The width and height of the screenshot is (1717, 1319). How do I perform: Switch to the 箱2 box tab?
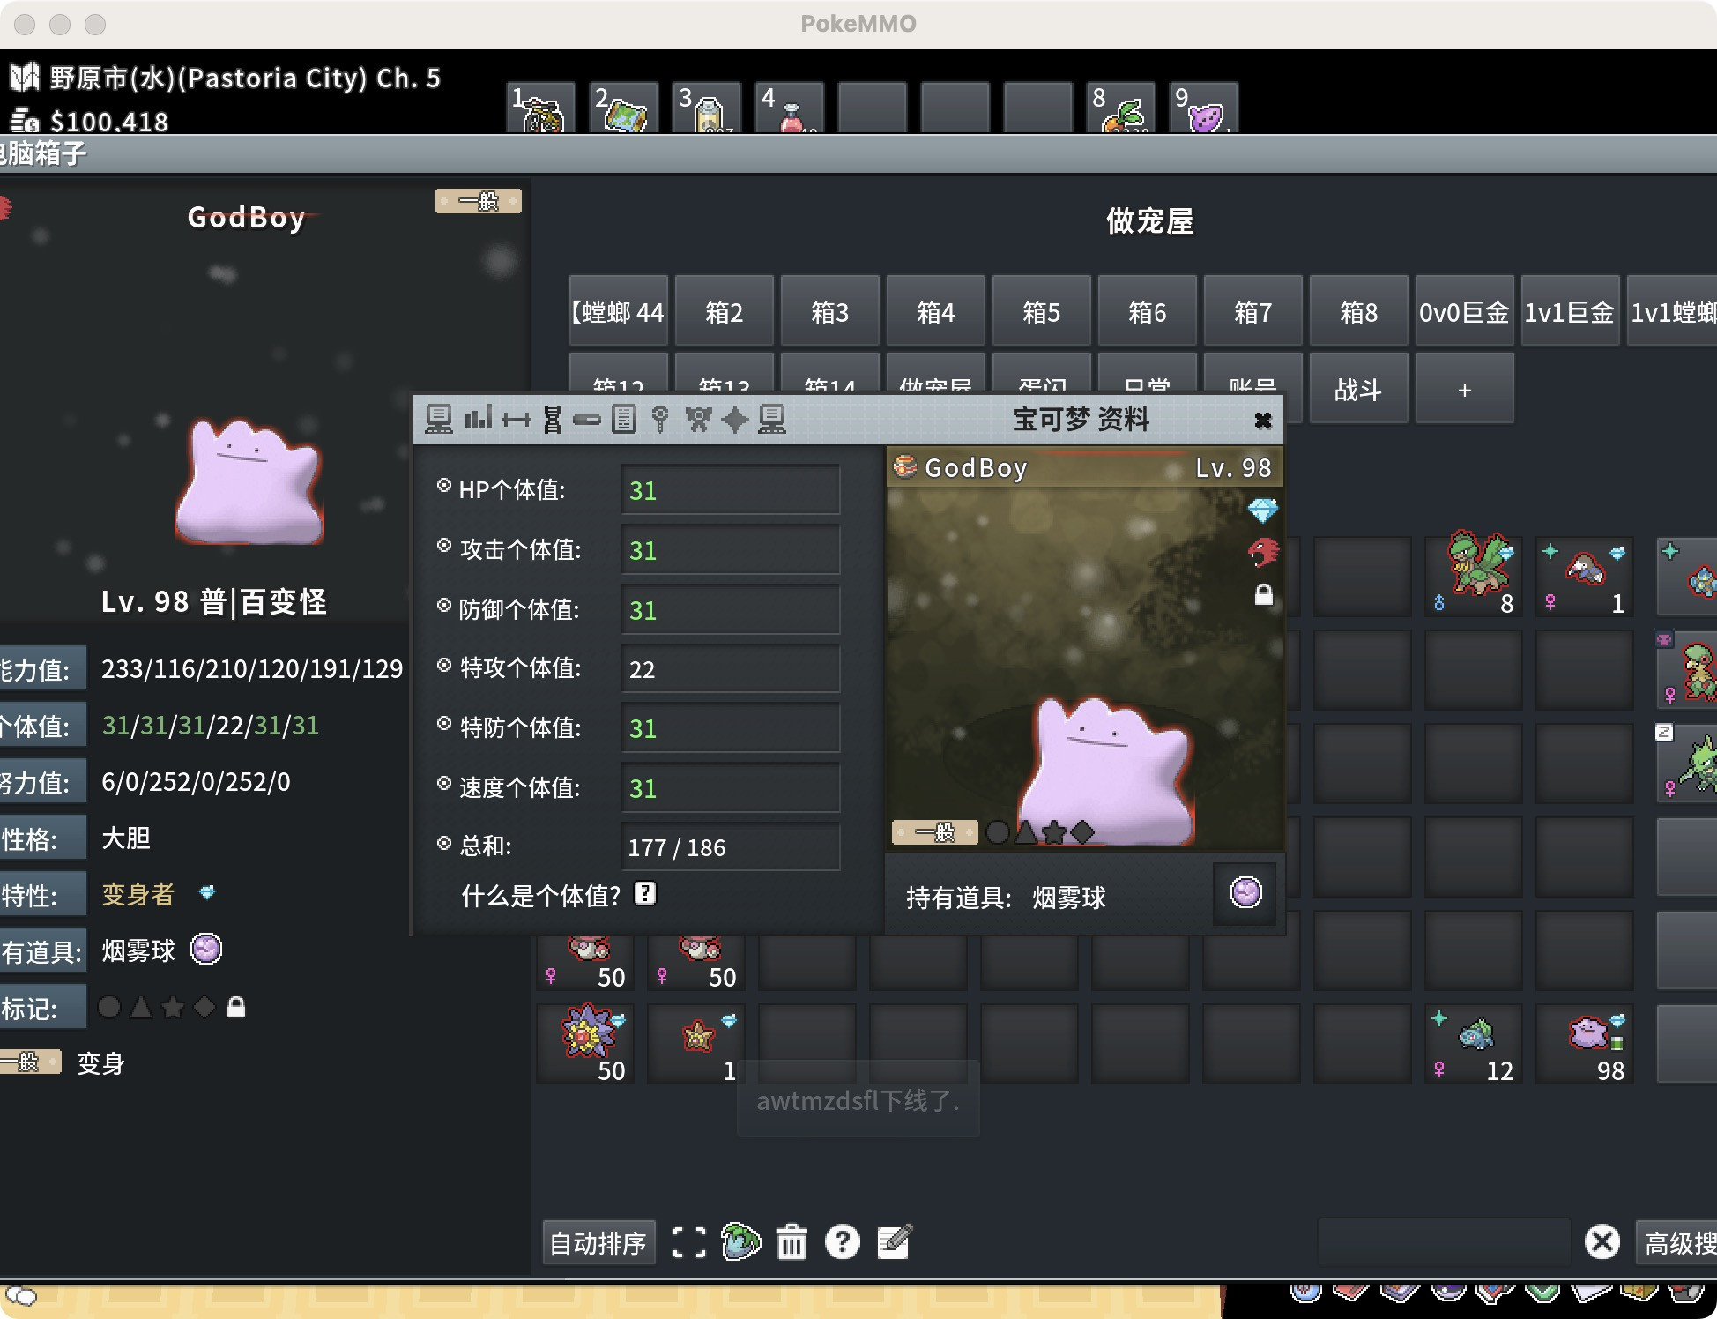point(725,311)
